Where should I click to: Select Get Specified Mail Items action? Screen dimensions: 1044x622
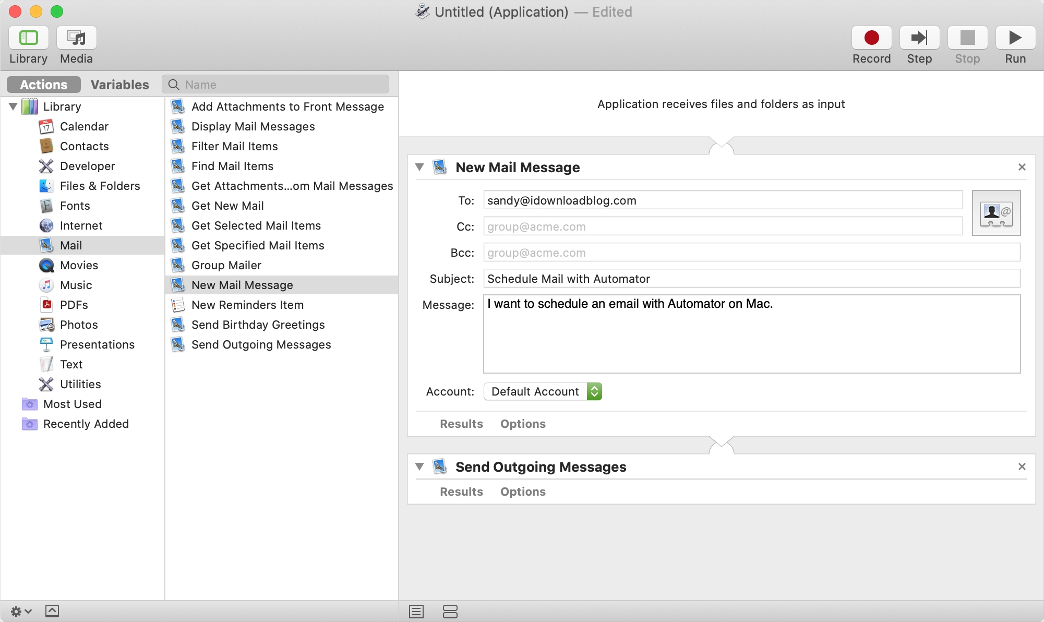[282, 245]
